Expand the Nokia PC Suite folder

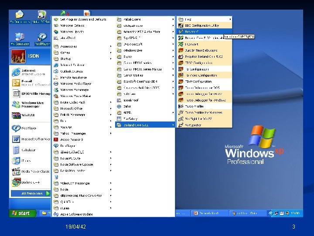click(x=82, y=158)
